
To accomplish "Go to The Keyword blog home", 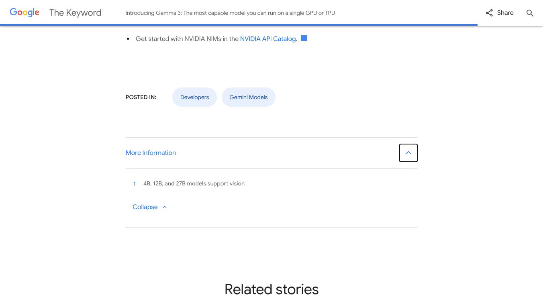I will click(x=75, y=13).
